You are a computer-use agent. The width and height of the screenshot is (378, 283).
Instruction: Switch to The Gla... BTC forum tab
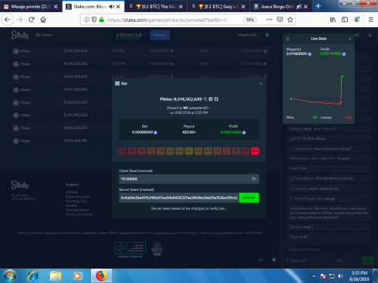156,7
